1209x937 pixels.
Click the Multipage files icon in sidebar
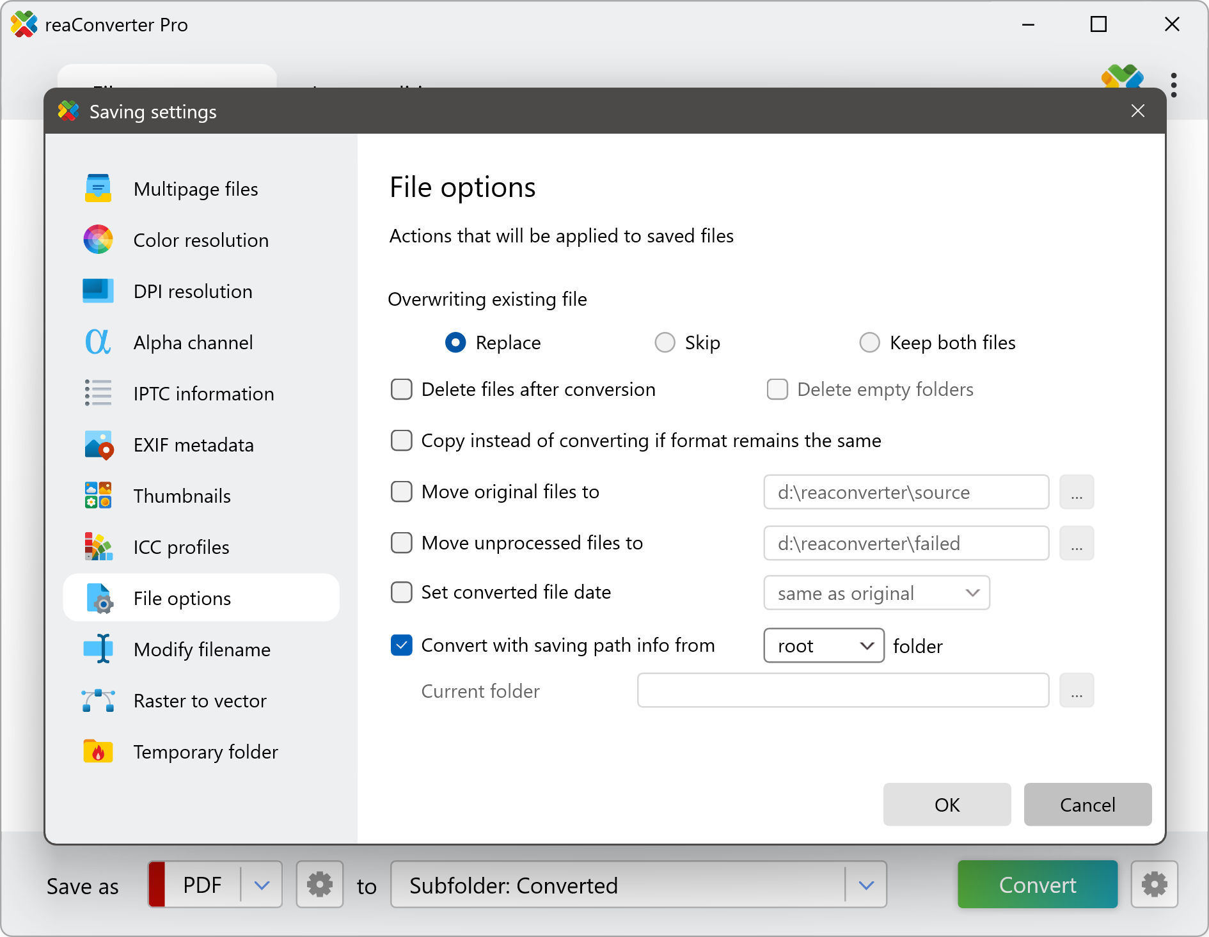coord(98,189)
